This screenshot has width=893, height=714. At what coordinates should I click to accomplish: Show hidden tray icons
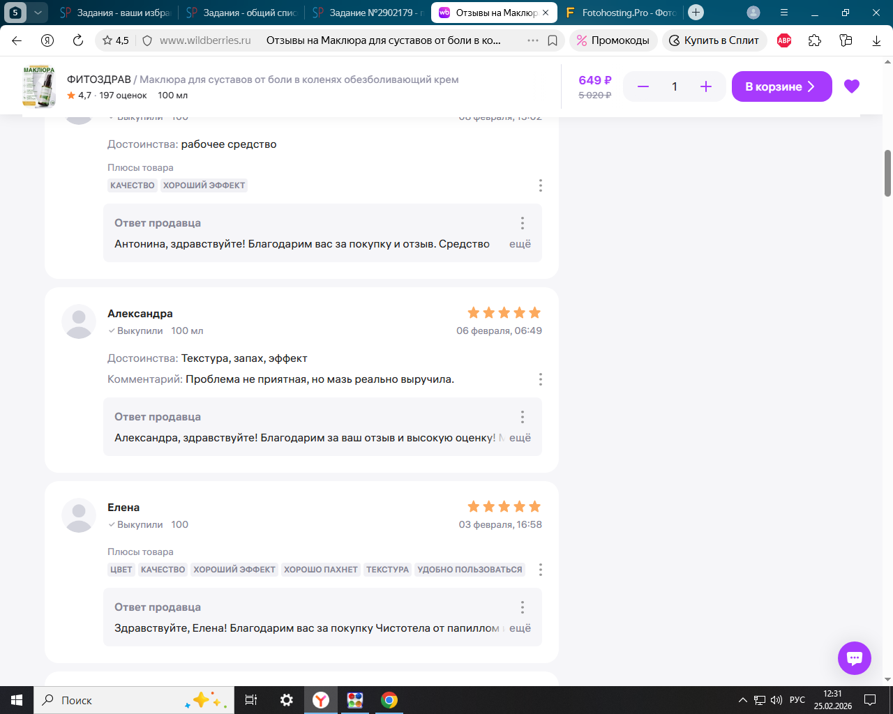(x=742, y=700)
